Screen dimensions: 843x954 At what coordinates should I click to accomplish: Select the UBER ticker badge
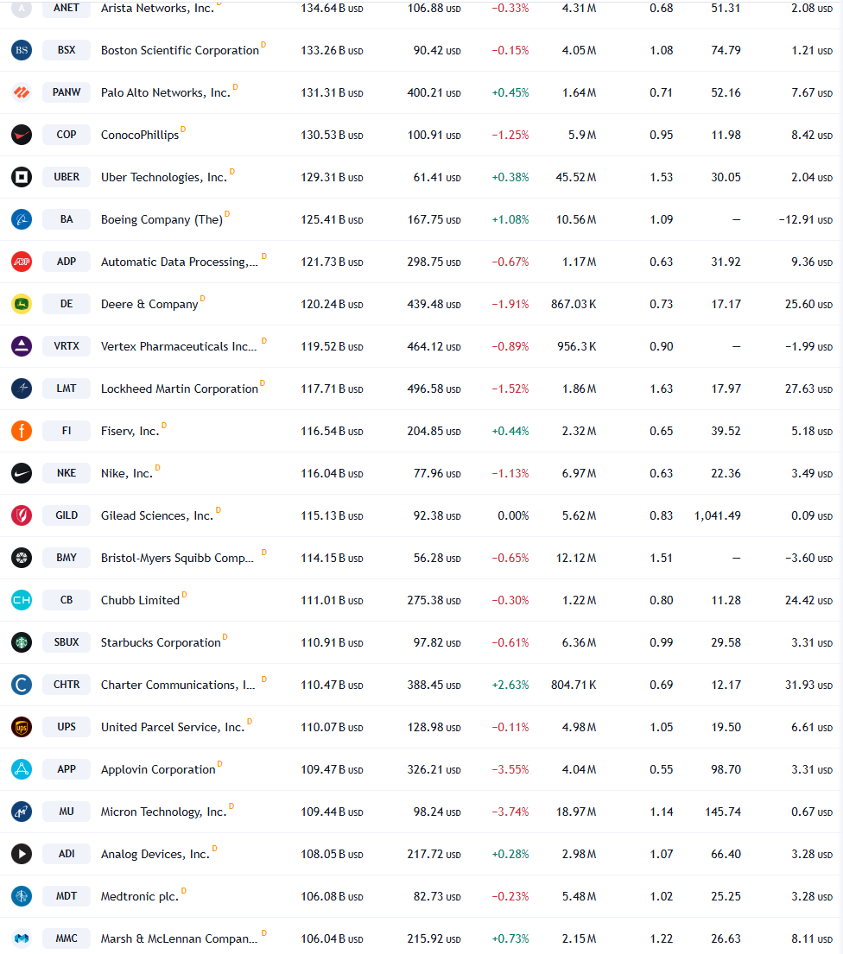[67, 177]
